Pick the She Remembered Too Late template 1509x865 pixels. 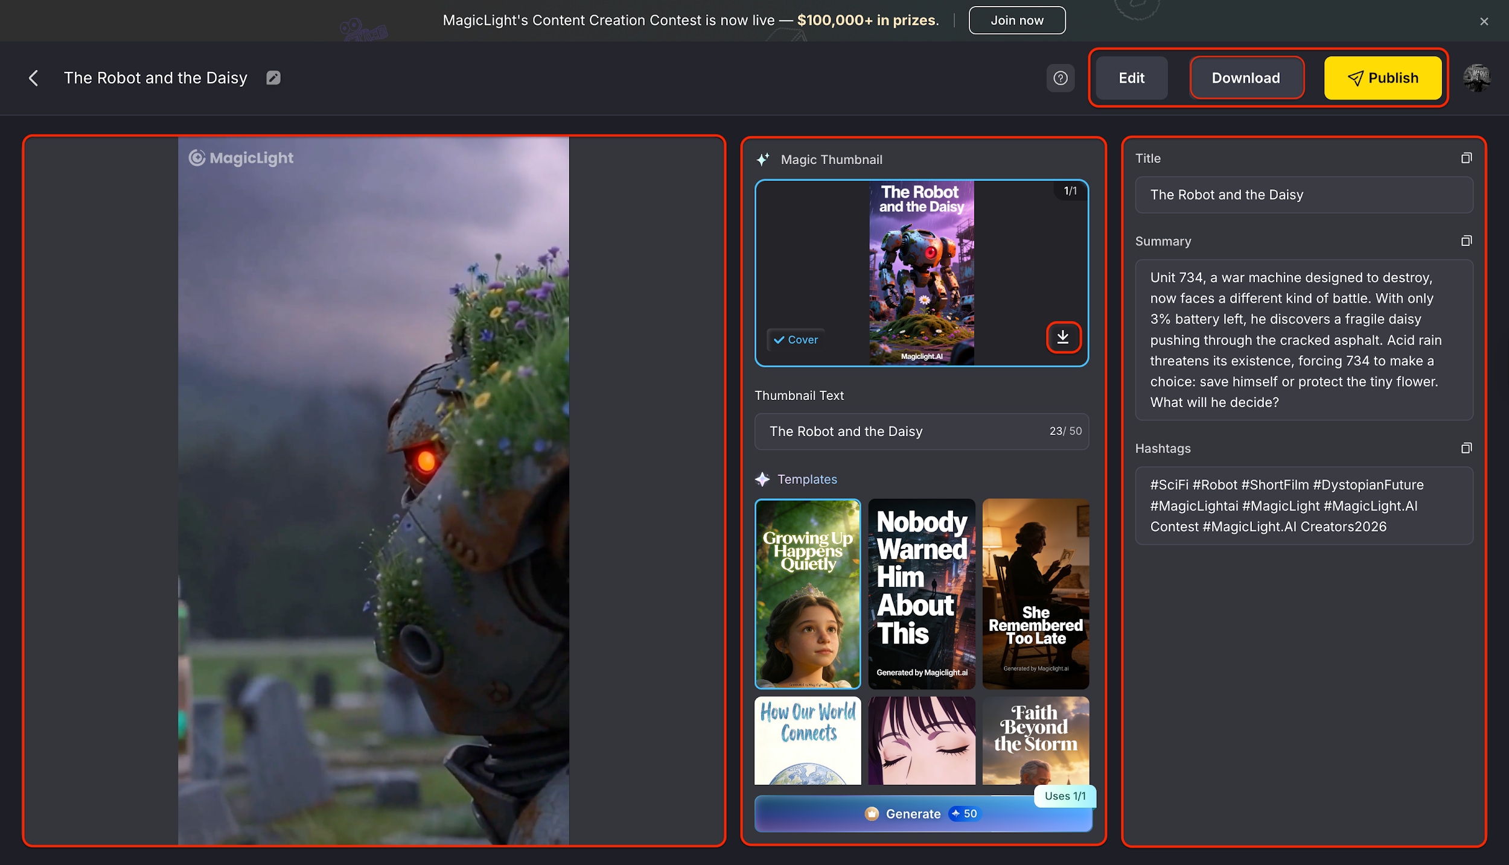pos(1036,594)
